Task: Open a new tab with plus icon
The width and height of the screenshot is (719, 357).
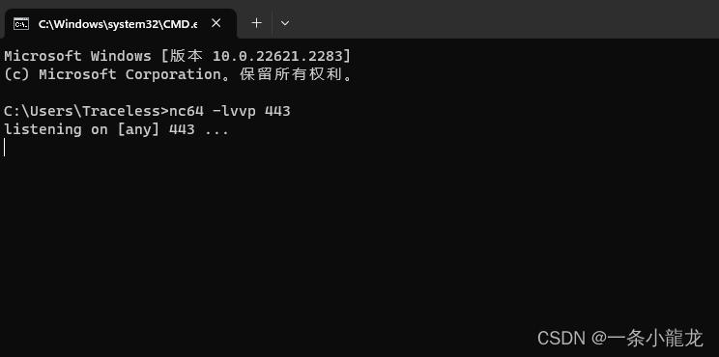Action: [257, 23]
